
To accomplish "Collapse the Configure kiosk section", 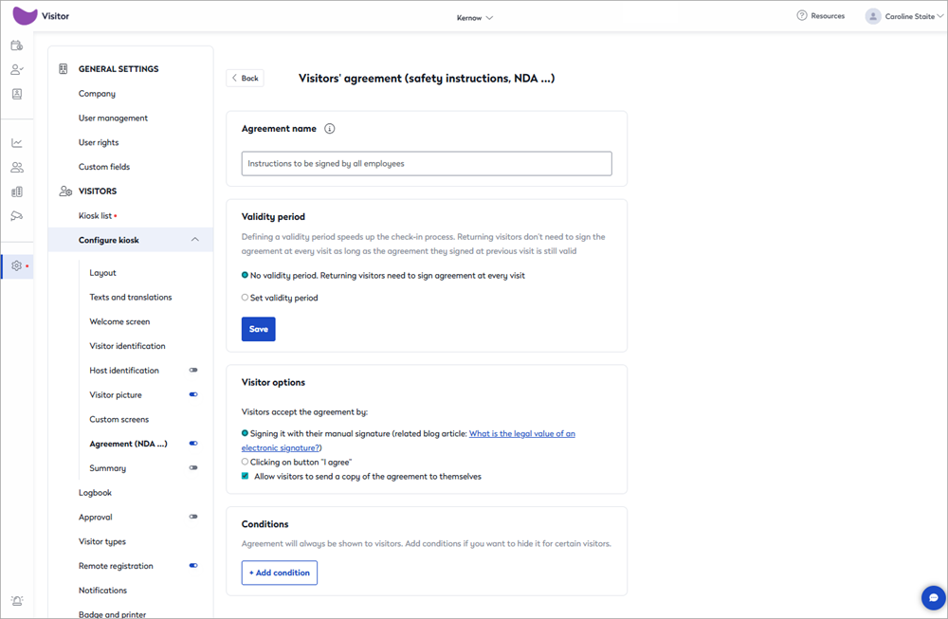I will [195, 240].
